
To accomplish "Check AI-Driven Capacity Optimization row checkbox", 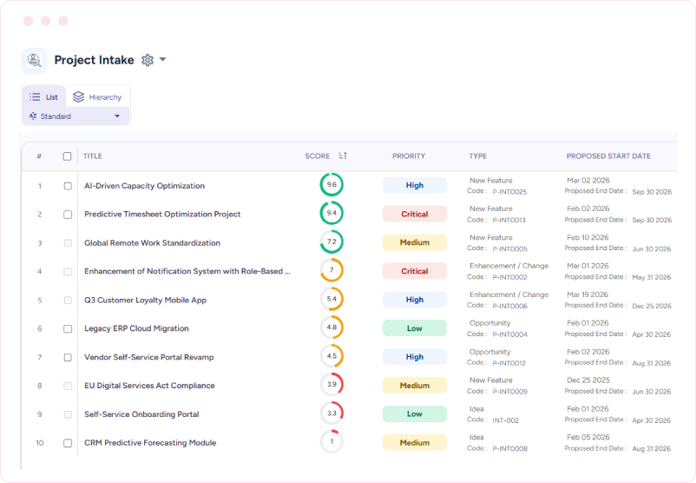I will (68, 186).
